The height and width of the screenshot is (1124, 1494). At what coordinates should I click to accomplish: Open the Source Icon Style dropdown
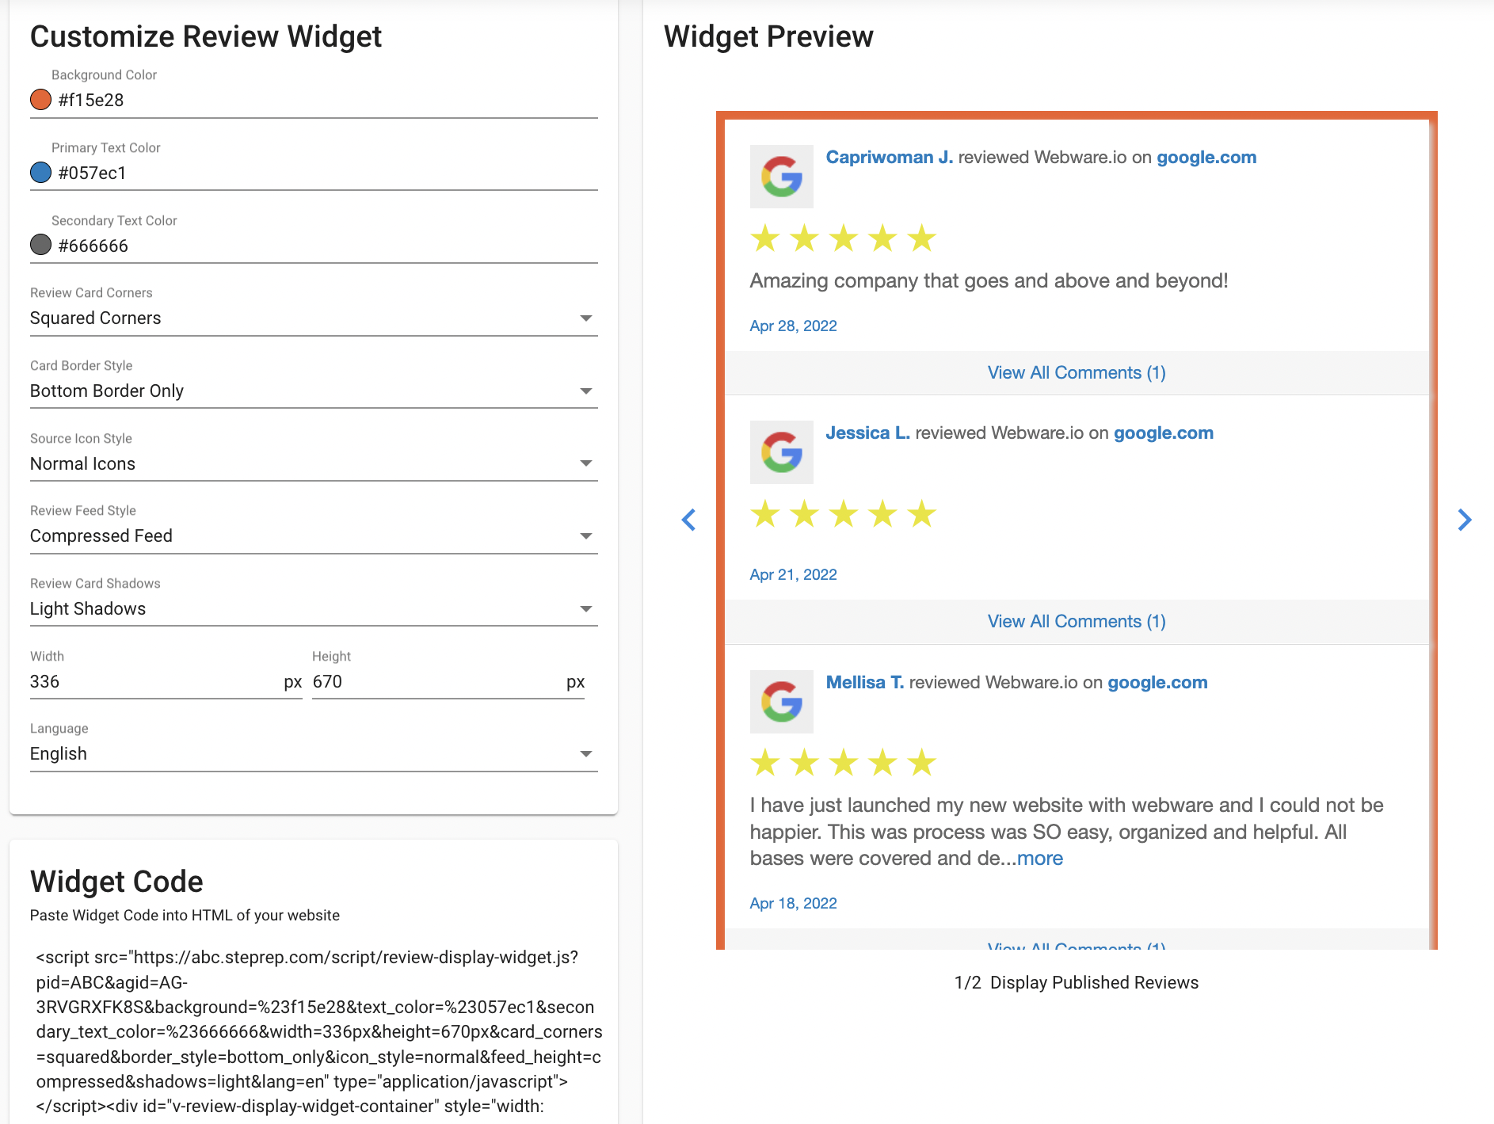(x=314, y=464)
